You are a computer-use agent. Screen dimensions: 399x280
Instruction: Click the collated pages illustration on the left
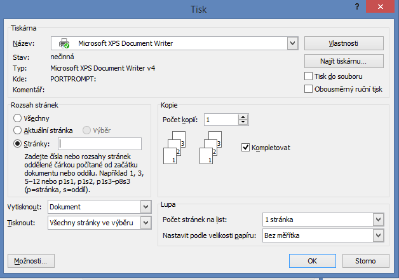174,148
